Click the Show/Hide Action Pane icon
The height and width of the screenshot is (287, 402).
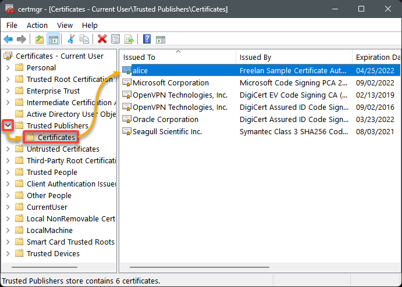click(x=161, y=40)
